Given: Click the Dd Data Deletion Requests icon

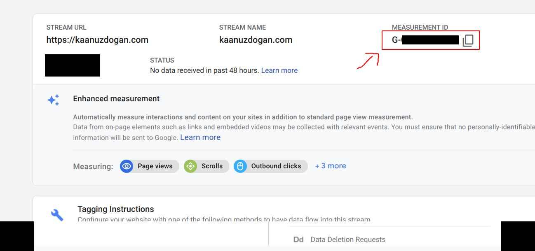Looking at the screenshot, I should point(298,239).
